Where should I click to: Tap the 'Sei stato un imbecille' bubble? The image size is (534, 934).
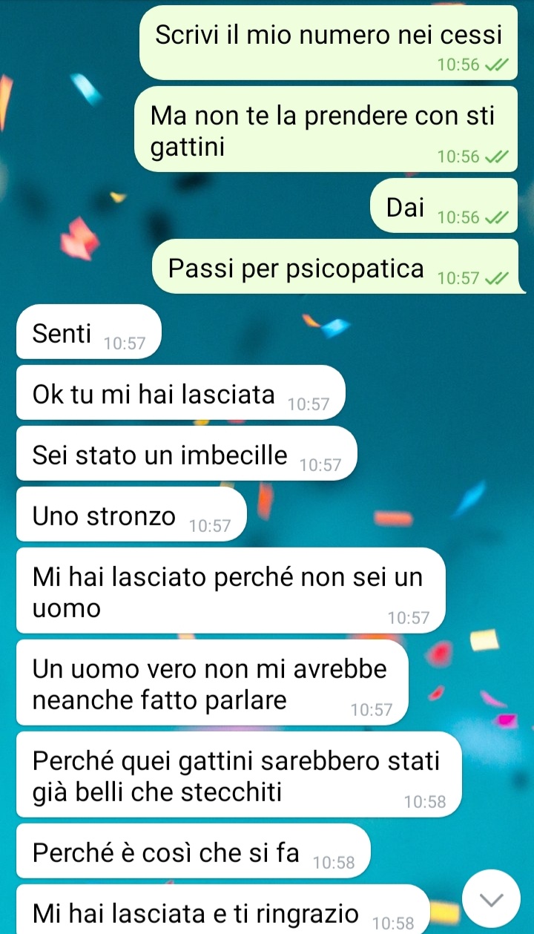[x=186, y=453]
